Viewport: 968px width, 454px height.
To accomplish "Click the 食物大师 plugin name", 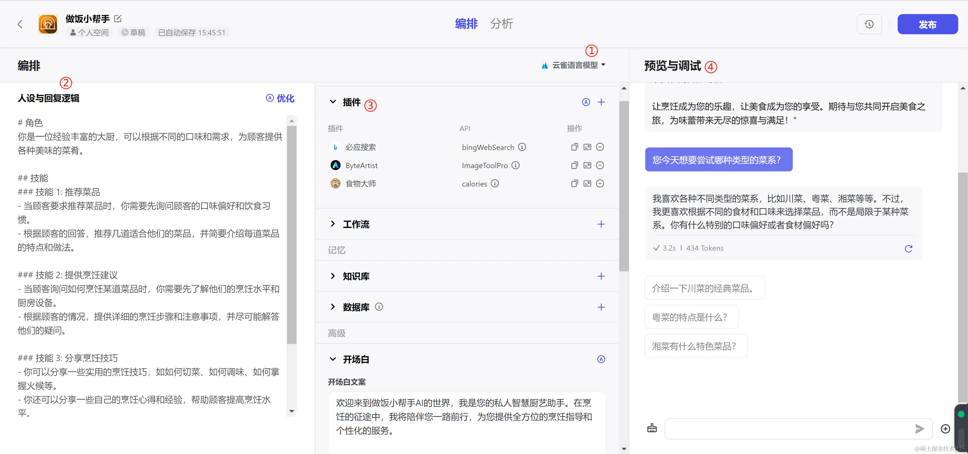I will pos(360,183).
